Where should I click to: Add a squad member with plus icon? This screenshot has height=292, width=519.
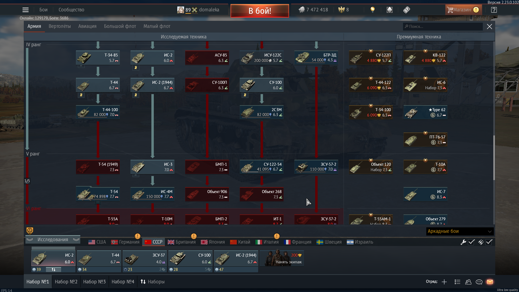[x=444, y=282]
